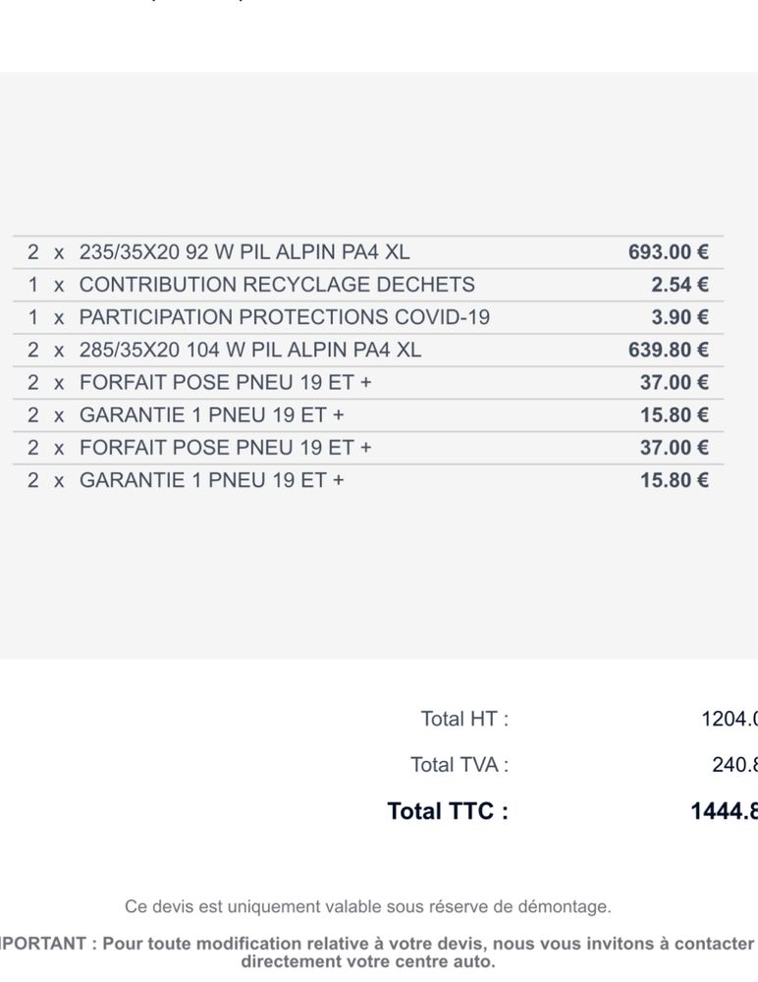Select the 285/35X20 104 W PIL ALPIN line
Image resolution: width=758 pixels, height=982 pixels.
[x=368, y=351]
